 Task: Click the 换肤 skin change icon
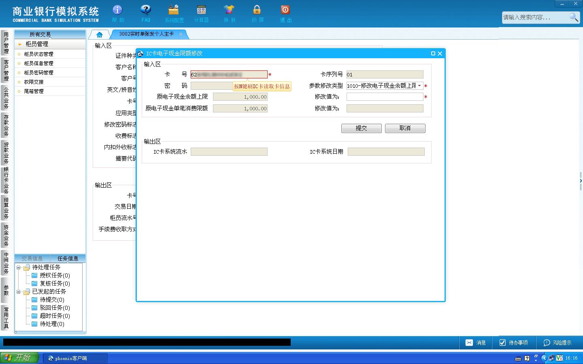tap(229, 13)
